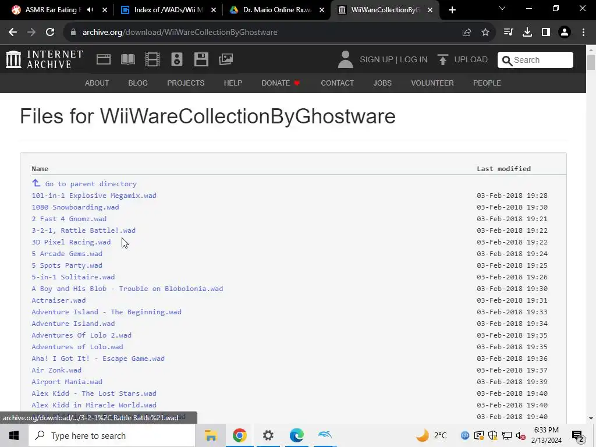The width and height of the screenshot is (596, 447).
Task: Open the tab search chevron
Action: tap(502, 8)
